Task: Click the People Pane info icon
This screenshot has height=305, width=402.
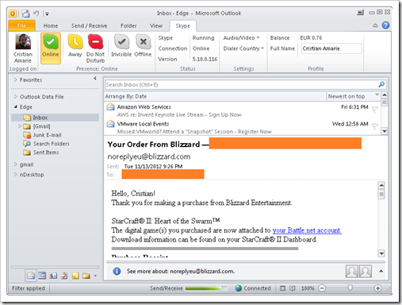Action: (117, 271)
